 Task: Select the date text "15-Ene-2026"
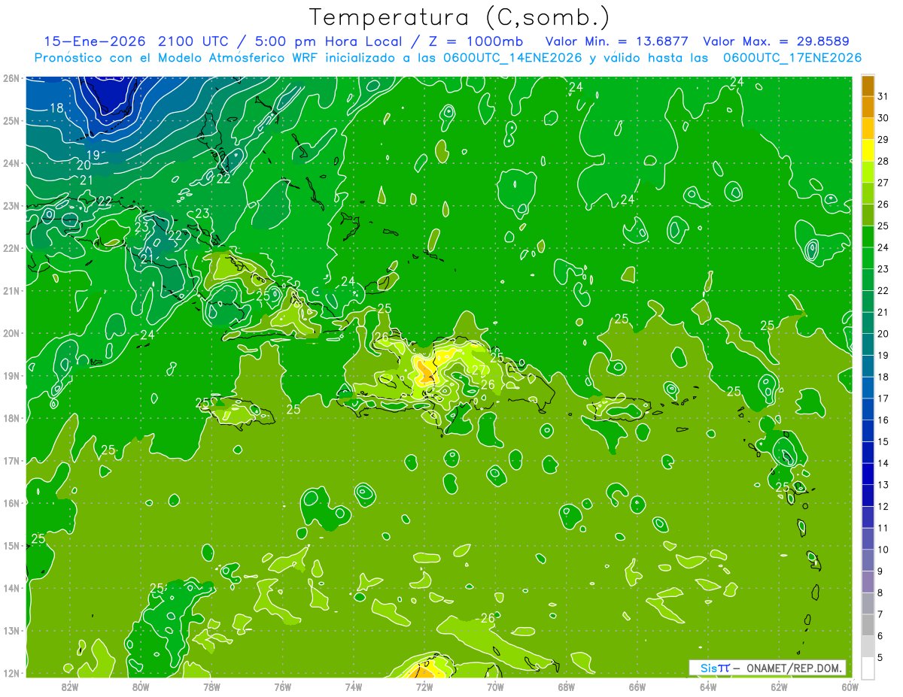point(96,41)
